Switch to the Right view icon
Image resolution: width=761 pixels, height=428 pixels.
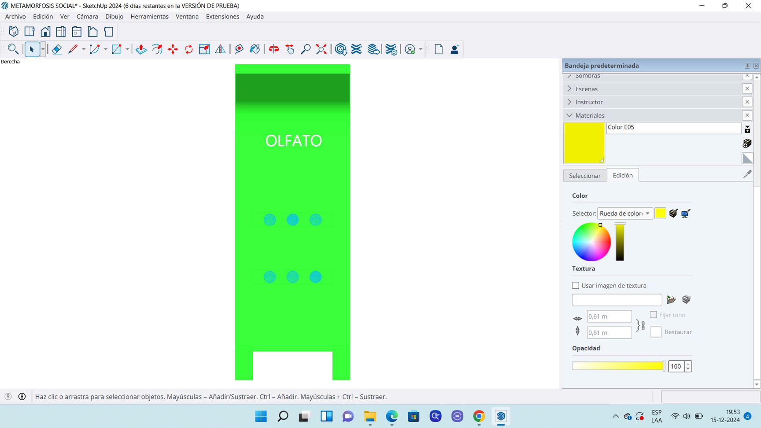pos(61,32)
